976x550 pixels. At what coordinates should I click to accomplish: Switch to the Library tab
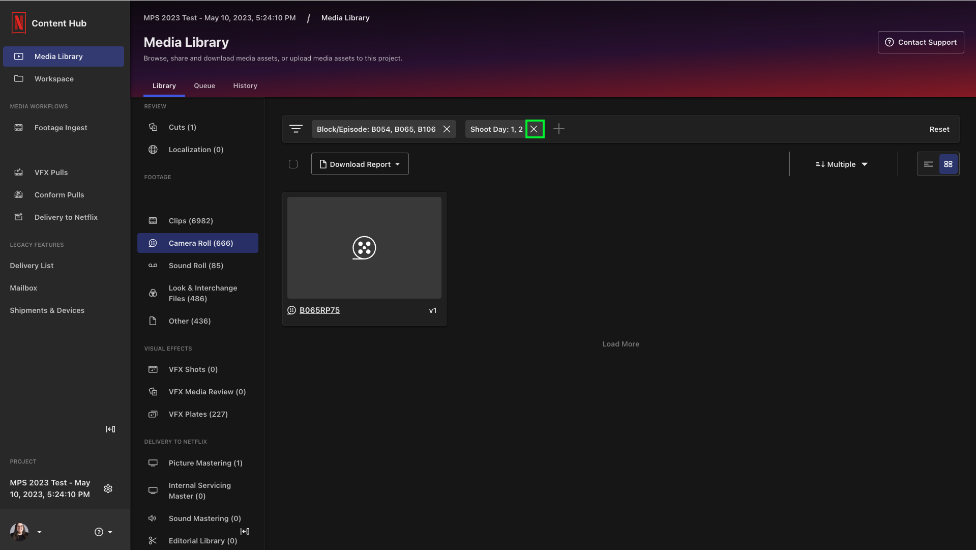coord(164,86)
